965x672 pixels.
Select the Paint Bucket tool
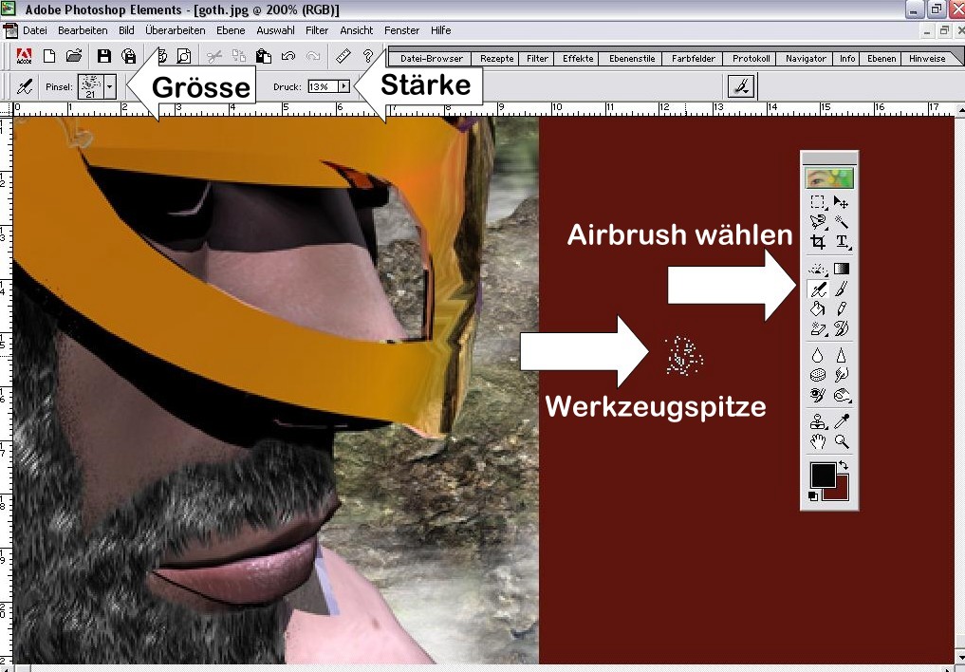pyautogui.click(x=818, y=308)
